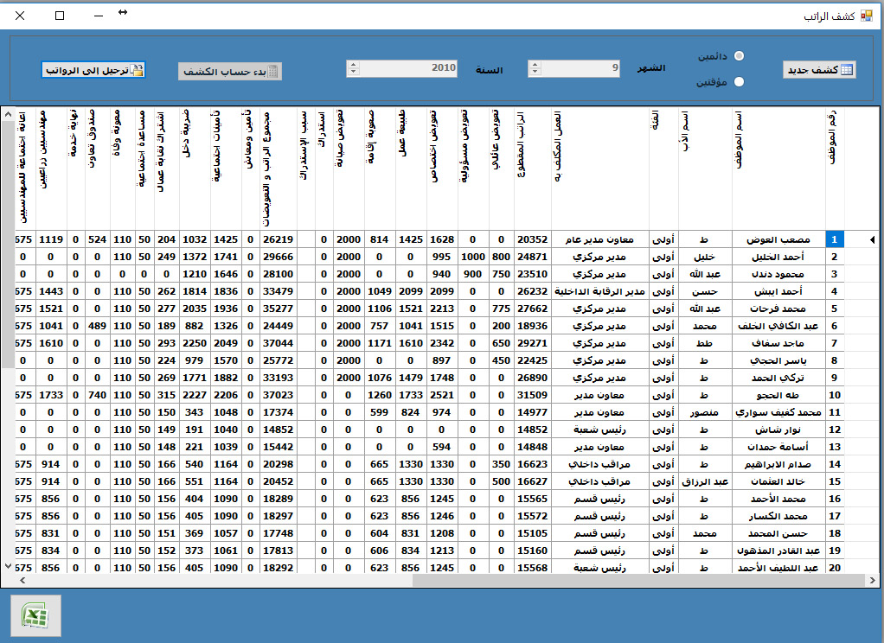Click the ضريبة دخل column header

click(x=193, y=167)
